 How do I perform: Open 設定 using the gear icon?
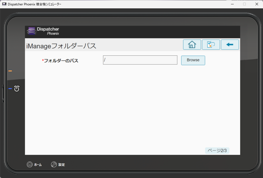click(x=54, y=164)
